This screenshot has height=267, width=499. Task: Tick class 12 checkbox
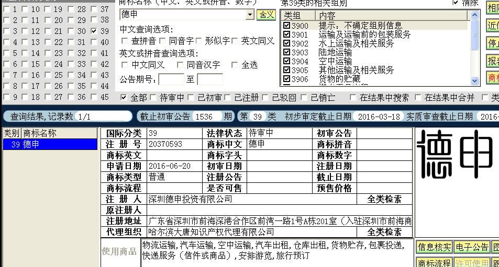pyautogui.click(x=25, y=31)
